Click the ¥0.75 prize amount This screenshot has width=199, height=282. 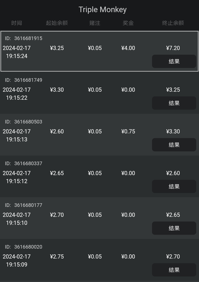click(128, 131)
